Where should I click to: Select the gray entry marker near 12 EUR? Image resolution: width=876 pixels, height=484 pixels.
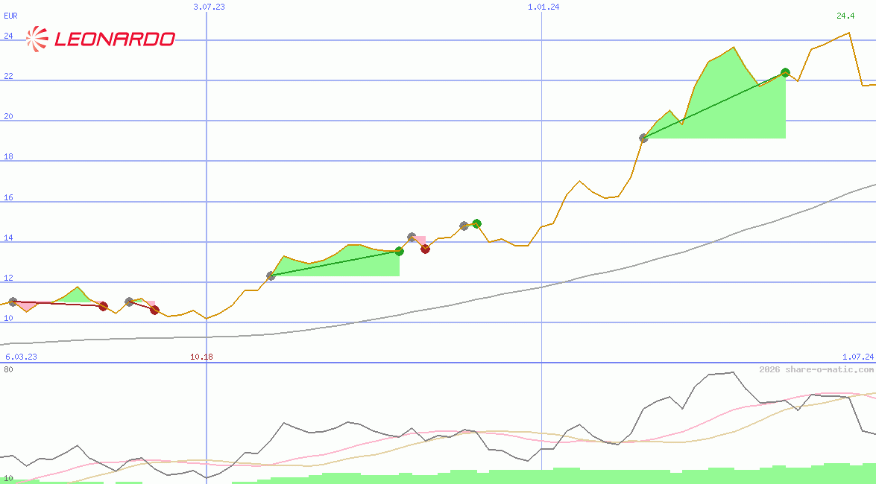coord(271,276)
